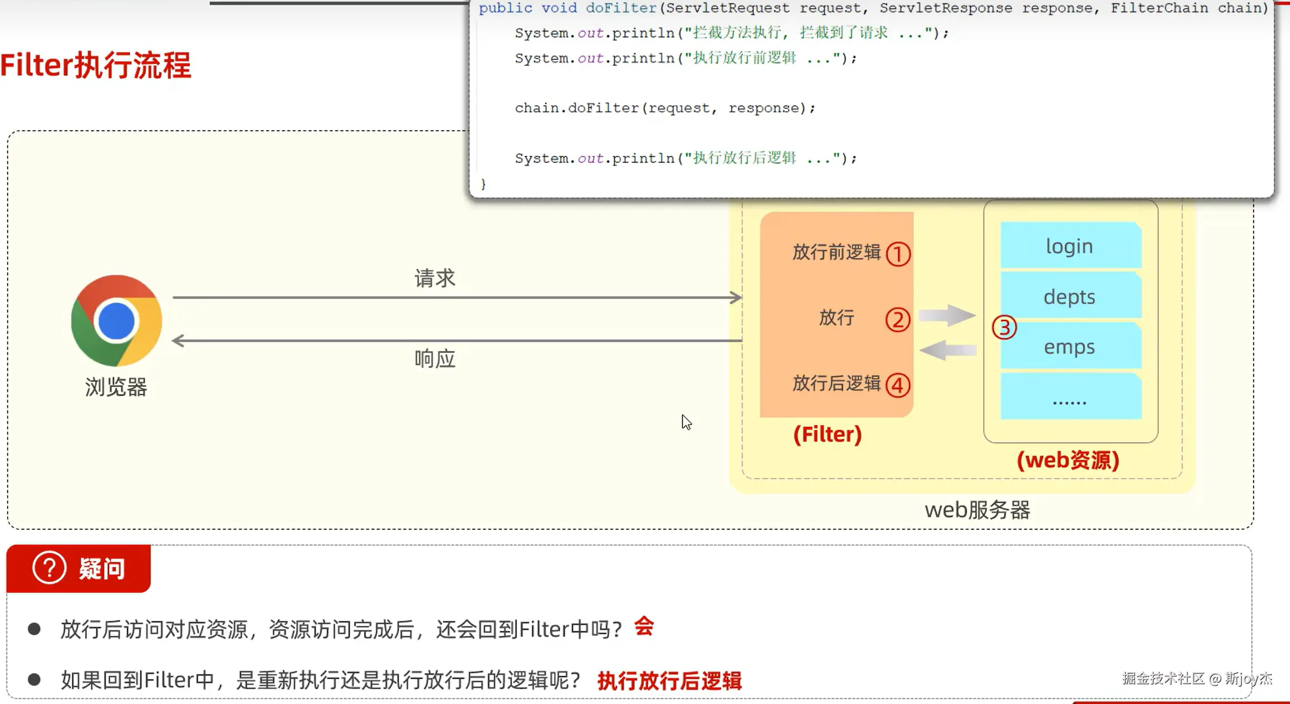Switch to the depts resource item

click(1069, 297)
